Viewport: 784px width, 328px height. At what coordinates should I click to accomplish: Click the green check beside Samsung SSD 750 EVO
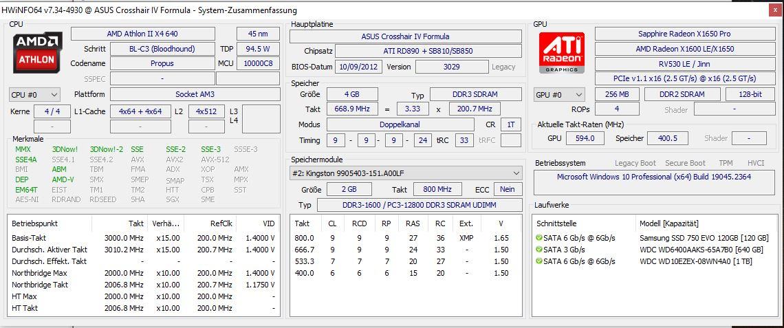click(538, 237)
